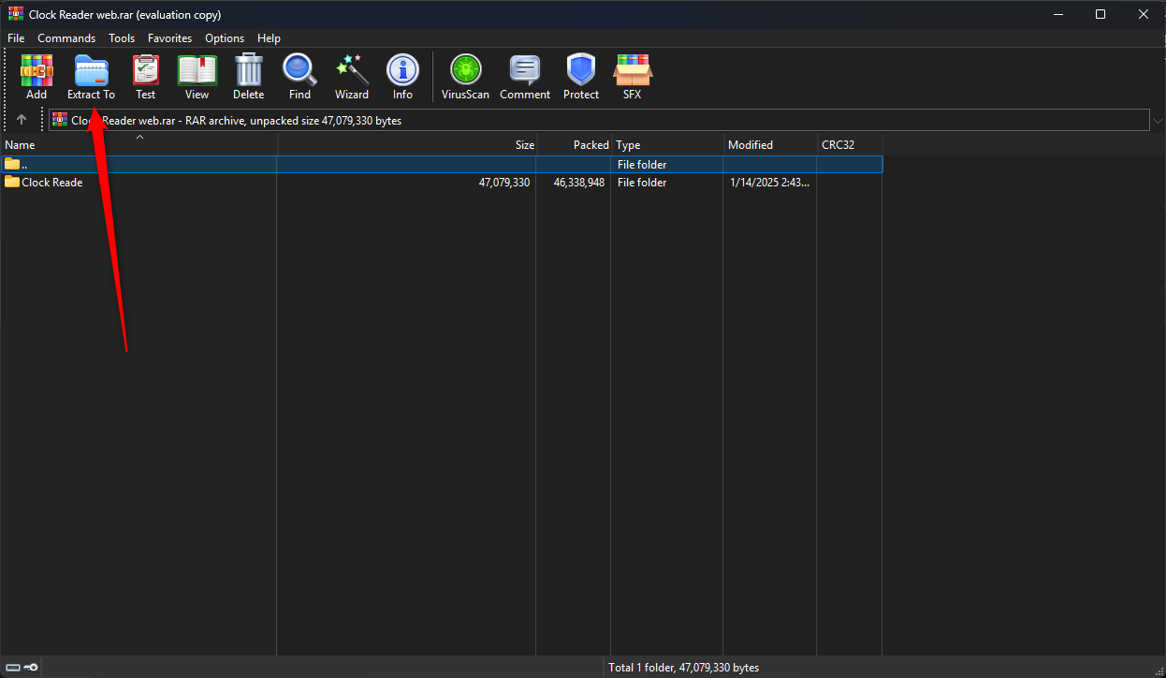The width and height of the screenshot is (1166, 678).
Task: Click the 1/14/2025 modified date cell
Action: click(x=770, y=183)
